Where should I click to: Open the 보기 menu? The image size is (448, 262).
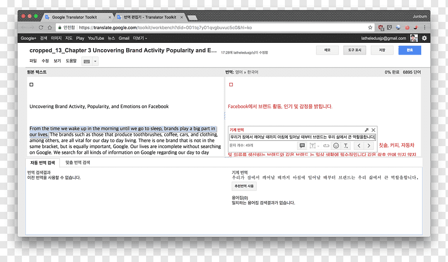tap(57, 61)
